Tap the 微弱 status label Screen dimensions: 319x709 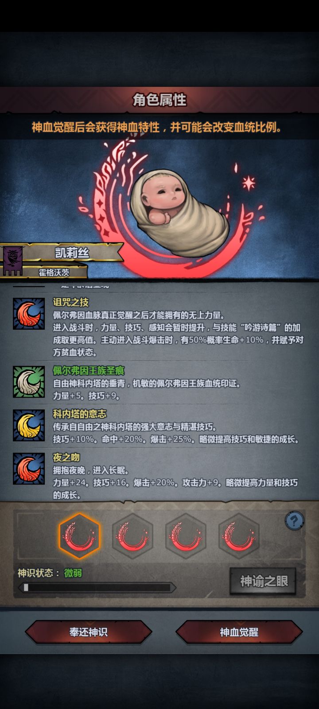(73, 573)
